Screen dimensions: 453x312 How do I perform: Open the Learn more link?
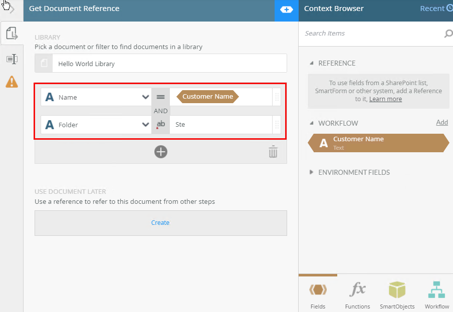tap(385, 99)
